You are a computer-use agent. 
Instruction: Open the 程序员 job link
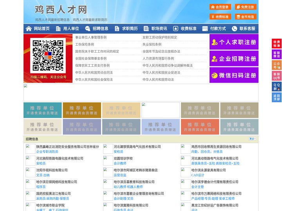(x=41, y=187)
